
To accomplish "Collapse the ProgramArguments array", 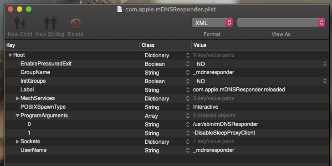I will (17, 116).
